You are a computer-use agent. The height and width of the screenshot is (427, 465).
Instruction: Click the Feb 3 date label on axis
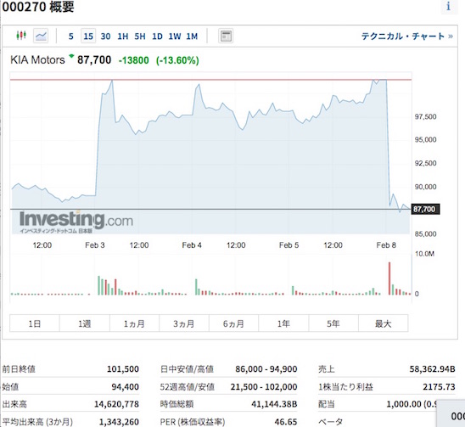[x=95, y=245]
